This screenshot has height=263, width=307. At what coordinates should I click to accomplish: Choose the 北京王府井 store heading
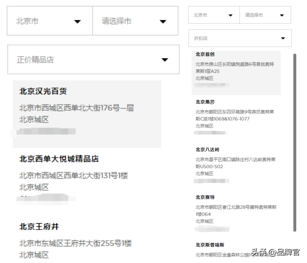[39, 226]
